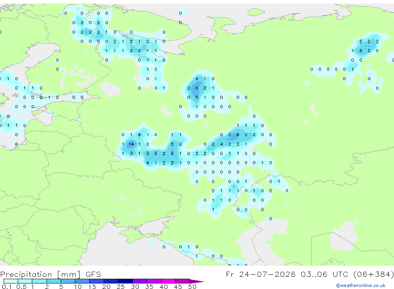This screenshot has height=289, width=394.
Task: Choose the 25–30 mm dark navy swatch
Action: [x=125, y=281]
